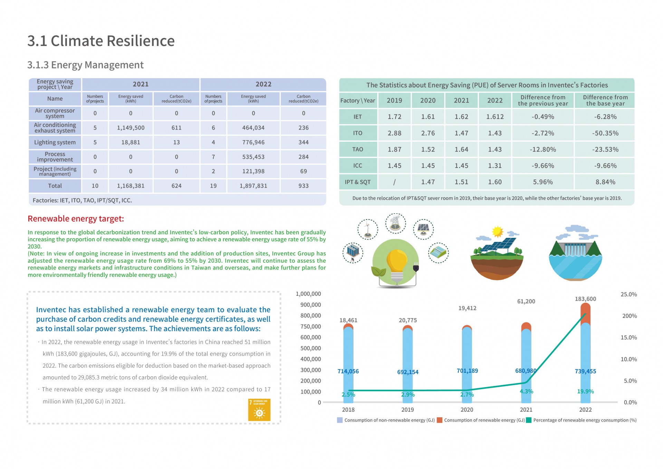Click the TAO factory row label
663x469 pixels.
(x=358, y=149)
